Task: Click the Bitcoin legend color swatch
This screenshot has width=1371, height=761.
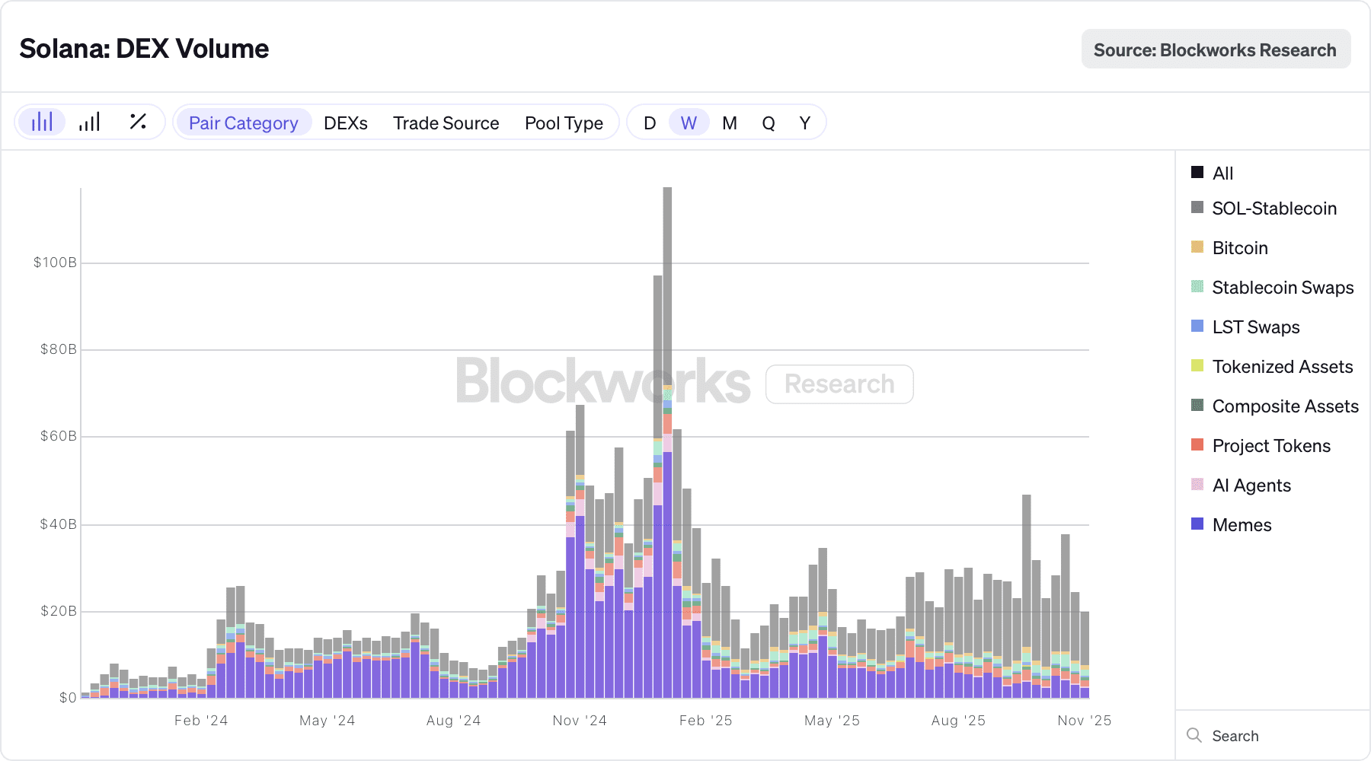Action: [x=1197, y=247]
